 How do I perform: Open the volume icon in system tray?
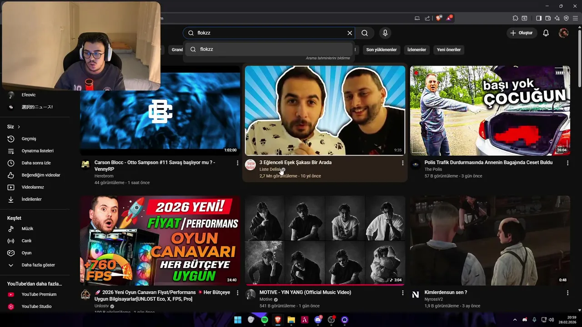552,320
